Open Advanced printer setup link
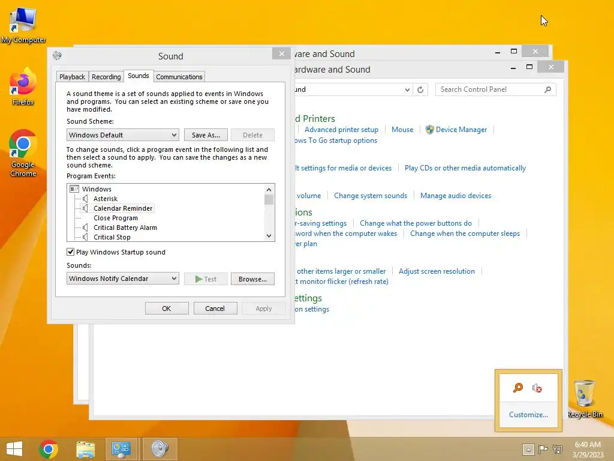 coord(341,130)
